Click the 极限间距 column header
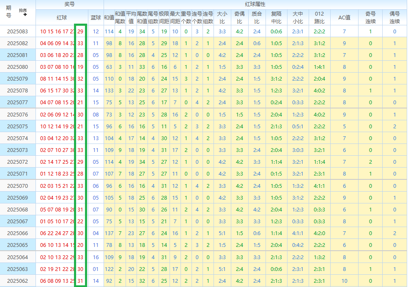This screenshot has height=287, width=408. (164, 17)
